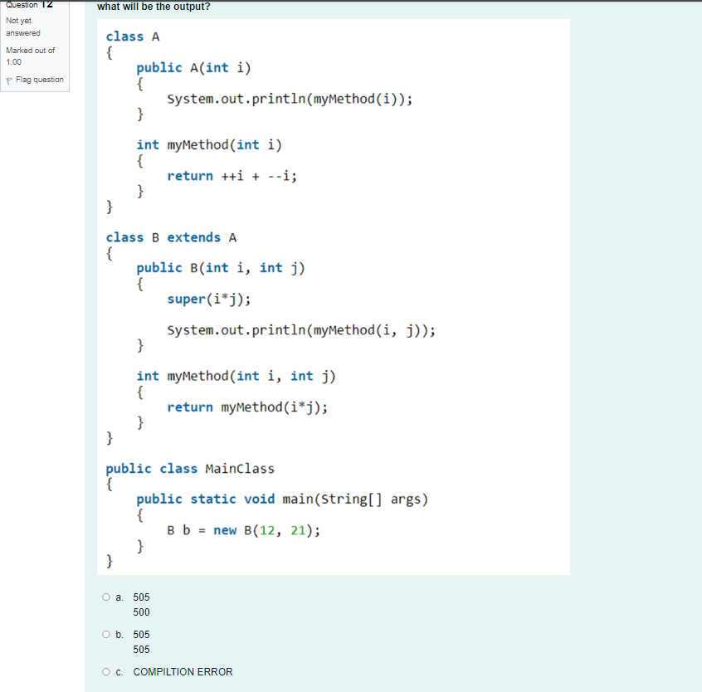Click the question info sidebar box
Screen dimensions: 702x692
tap(35, 46)
